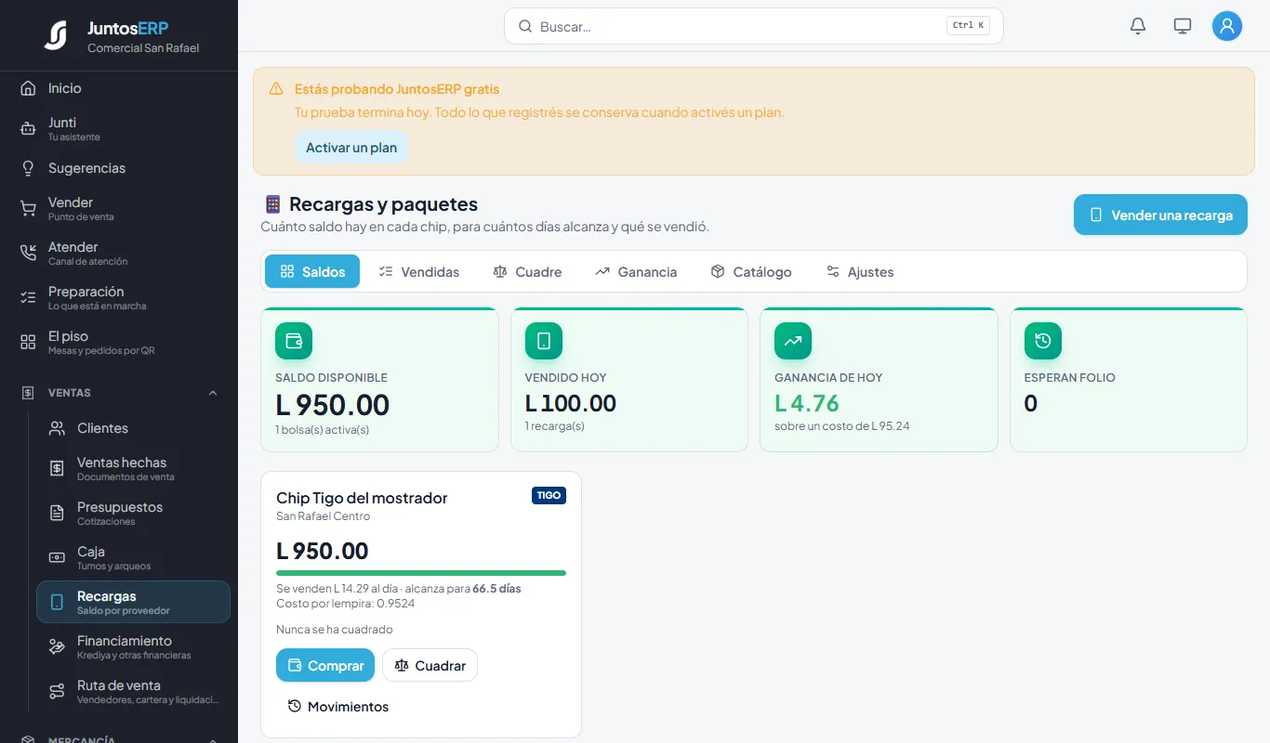Click the Atender phone icon
1270x743 pixels.
pos(28,254)
